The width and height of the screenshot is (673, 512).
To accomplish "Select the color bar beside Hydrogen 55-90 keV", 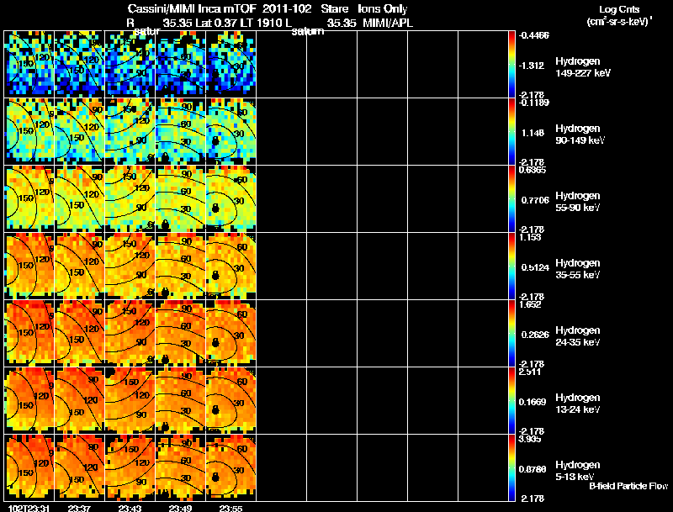I will point(511,198).
